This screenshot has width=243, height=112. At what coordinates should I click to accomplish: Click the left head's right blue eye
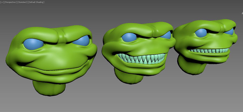(81, 41)
